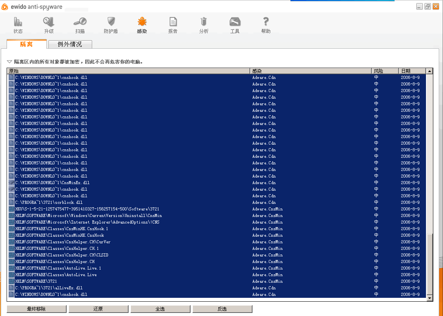Sort by the 感染 column header
This screenshot has height=316, width=443.
[x=311, y=71]
